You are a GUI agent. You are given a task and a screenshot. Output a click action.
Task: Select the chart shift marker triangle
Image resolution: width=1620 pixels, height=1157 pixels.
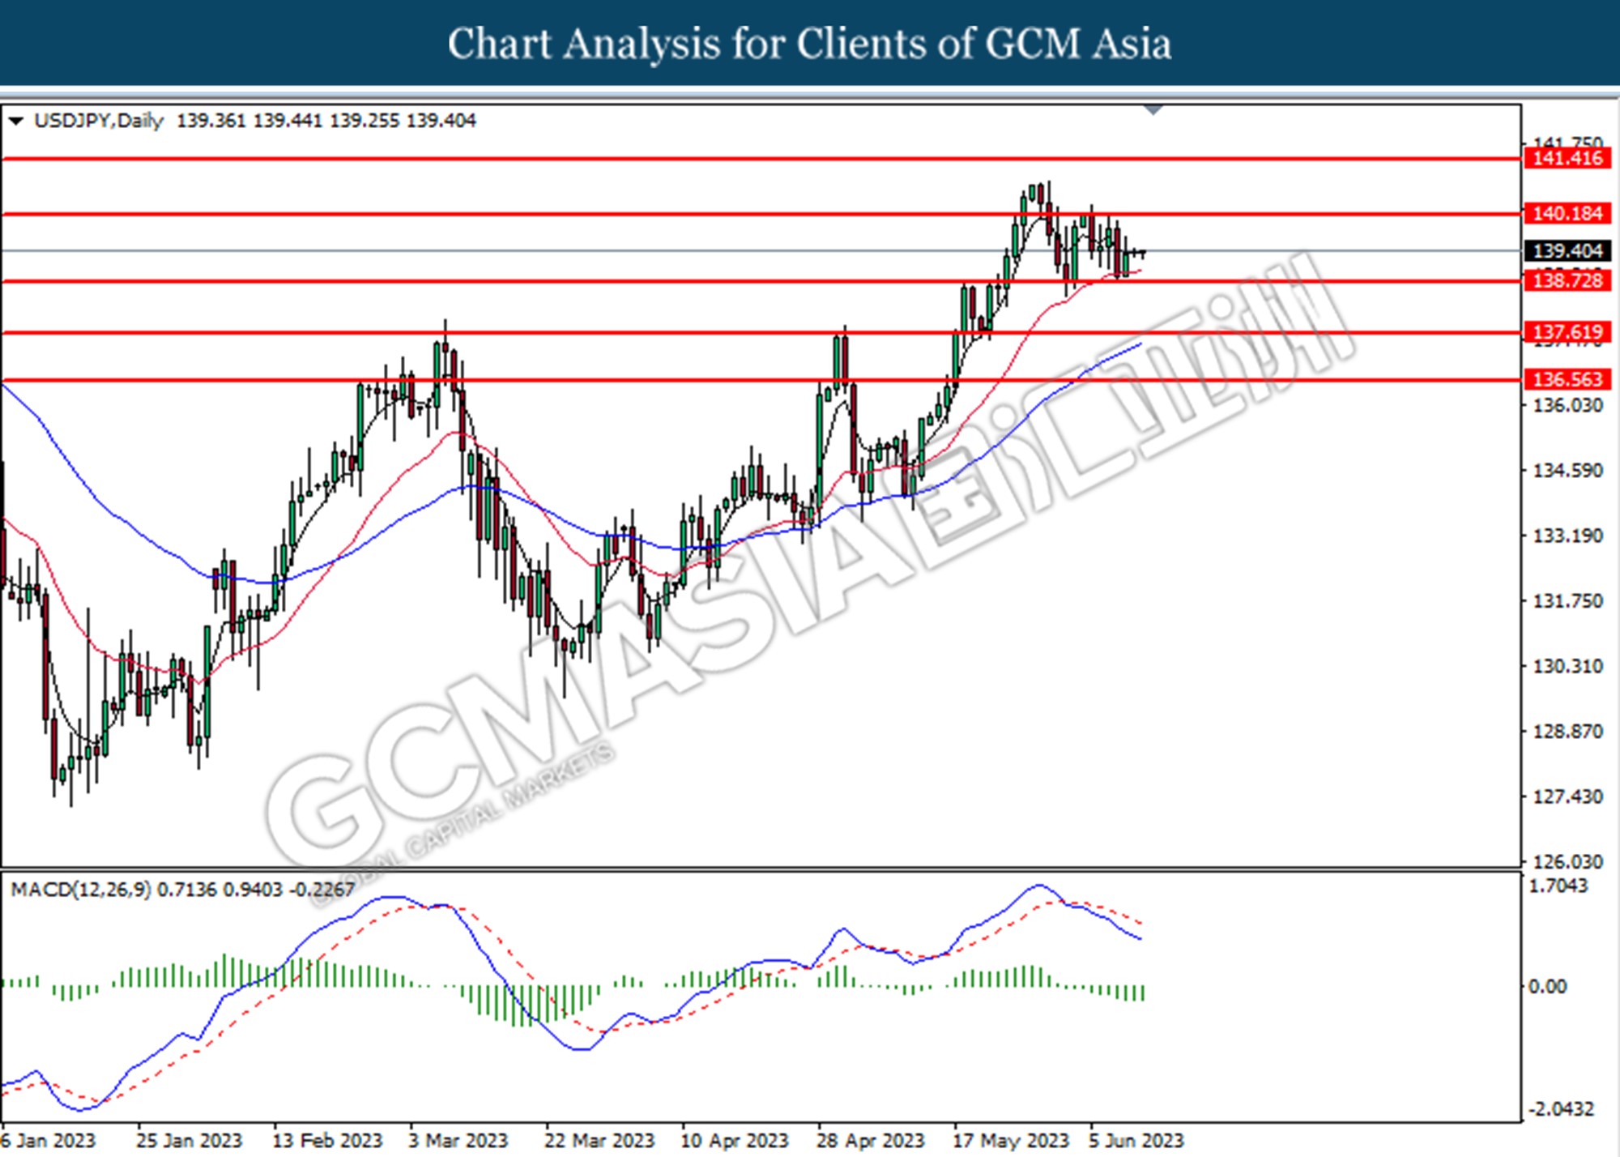click(1153, 110)
